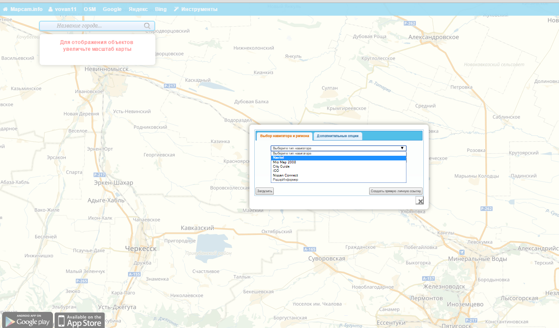
Task: Switch map layer to Яндекс
Action: (138, 9)
